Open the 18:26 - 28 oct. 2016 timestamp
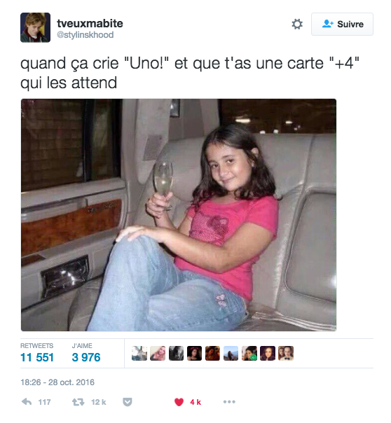Viewport: 391px width, 423px height. coord(57,382)
